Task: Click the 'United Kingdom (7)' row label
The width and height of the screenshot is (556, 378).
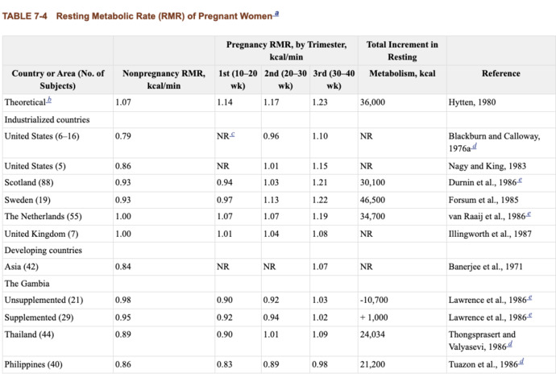Action: pos(41,234)
